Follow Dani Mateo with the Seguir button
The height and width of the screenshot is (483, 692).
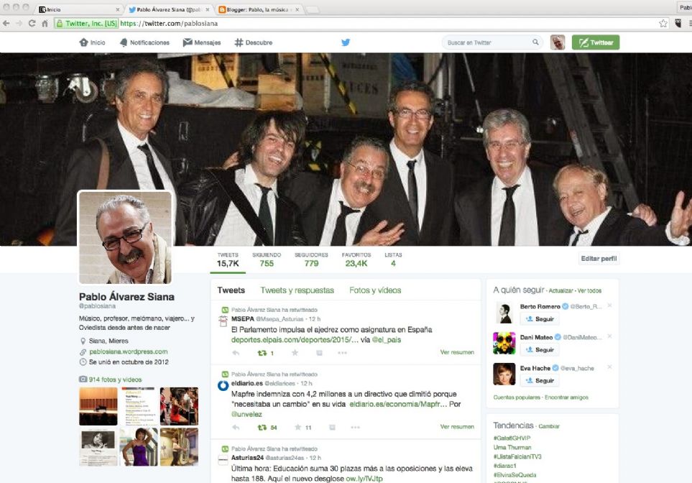pos(540,349)
